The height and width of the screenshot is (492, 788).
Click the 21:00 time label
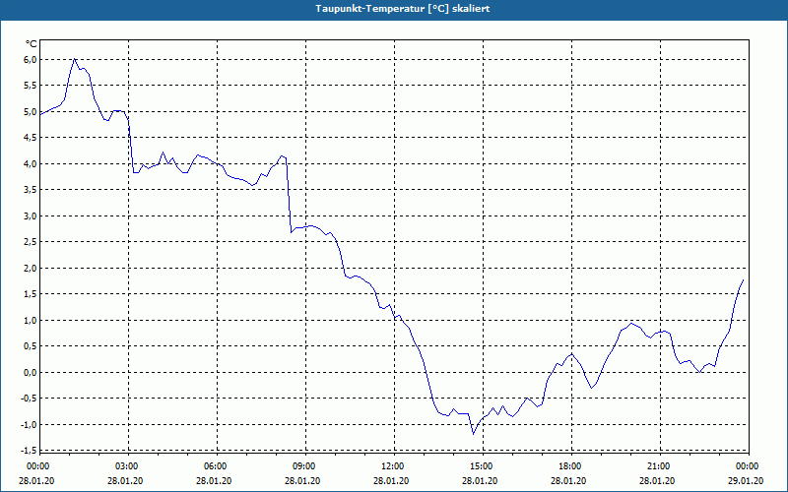(x=659, y=466)
